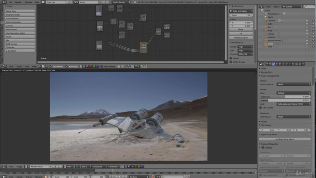Open Render quality High dropdown
This screenshot has height=178, width=316.
(245, 47)
